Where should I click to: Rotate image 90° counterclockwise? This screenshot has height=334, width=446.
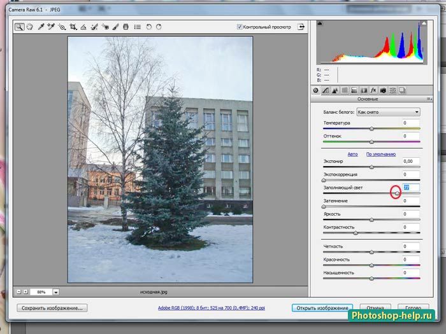click(148, 27)
